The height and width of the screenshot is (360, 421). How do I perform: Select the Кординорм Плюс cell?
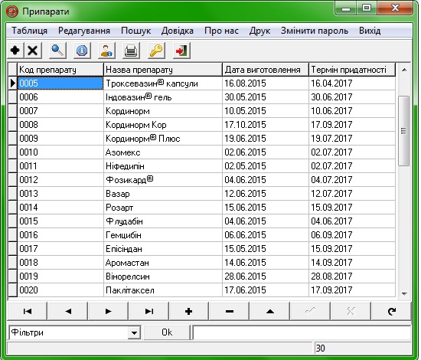[163, 139]
